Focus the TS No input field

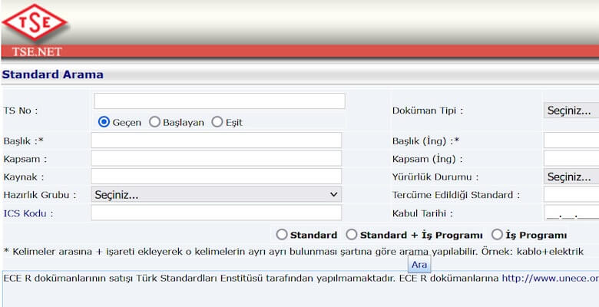coord(220,101)
